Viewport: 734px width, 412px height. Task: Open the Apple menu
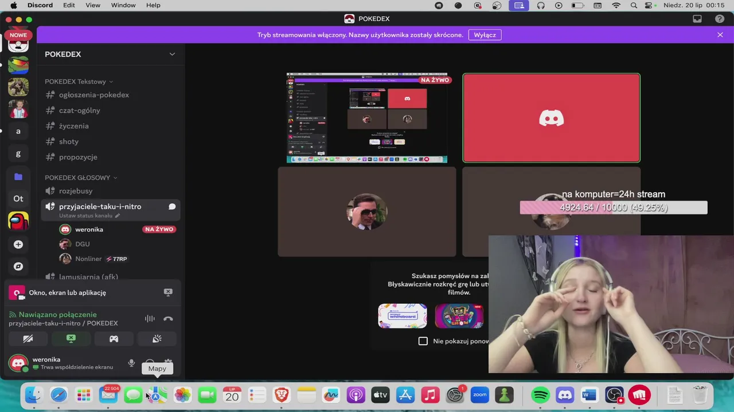pos(13,5)
